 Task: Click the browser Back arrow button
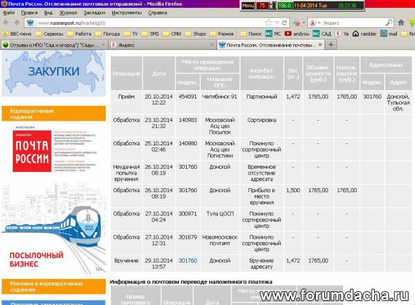6,23
